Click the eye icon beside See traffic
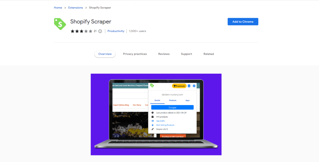Image resolution: width=319 pixels, height=162 pixels. [x=153, y=121]
